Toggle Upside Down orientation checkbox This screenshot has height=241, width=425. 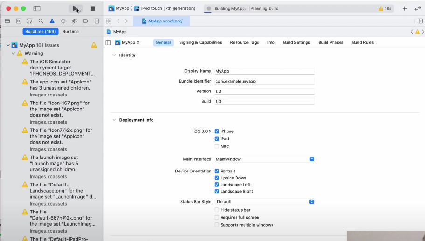pos(216,178)
